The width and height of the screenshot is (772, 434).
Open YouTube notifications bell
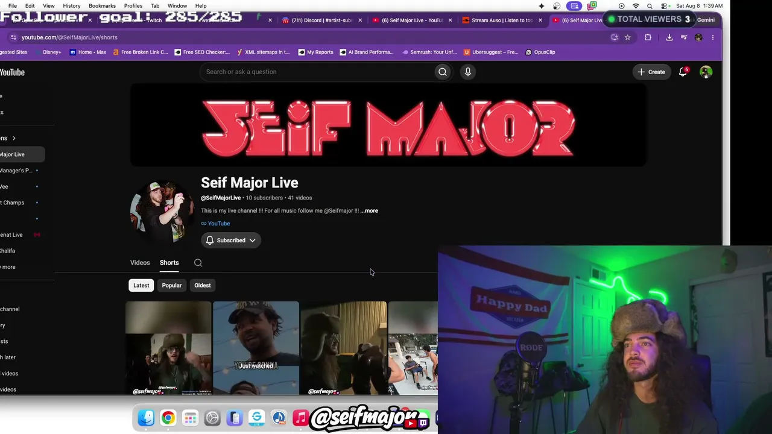[x=683, y=72]
